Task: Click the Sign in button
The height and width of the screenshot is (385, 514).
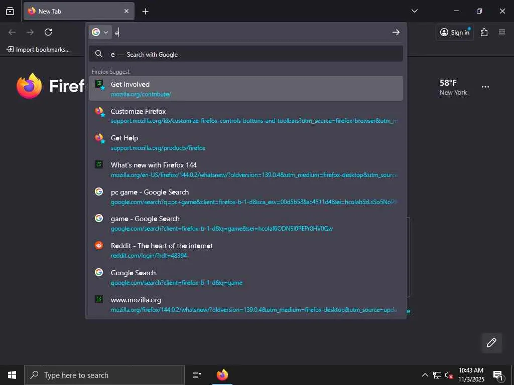Action: (x=455, y=32)
